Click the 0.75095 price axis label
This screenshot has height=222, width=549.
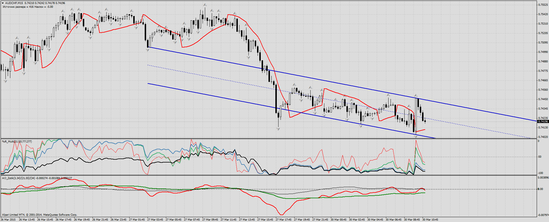coord(543,43)
